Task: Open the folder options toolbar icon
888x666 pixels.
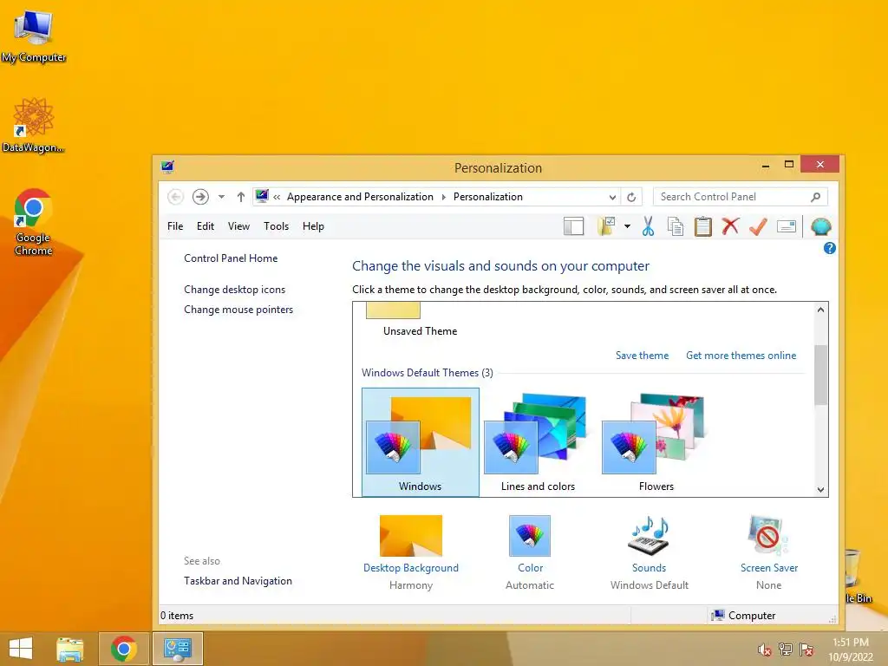Action: (x=606, y=226)
